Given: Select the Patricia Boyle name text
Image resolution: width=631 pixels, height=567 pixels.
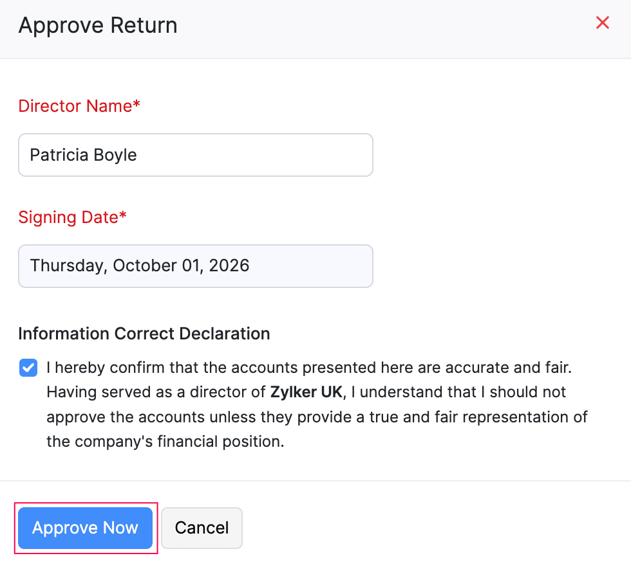Looking at the screenshot, I should click(x=83, y=155).
